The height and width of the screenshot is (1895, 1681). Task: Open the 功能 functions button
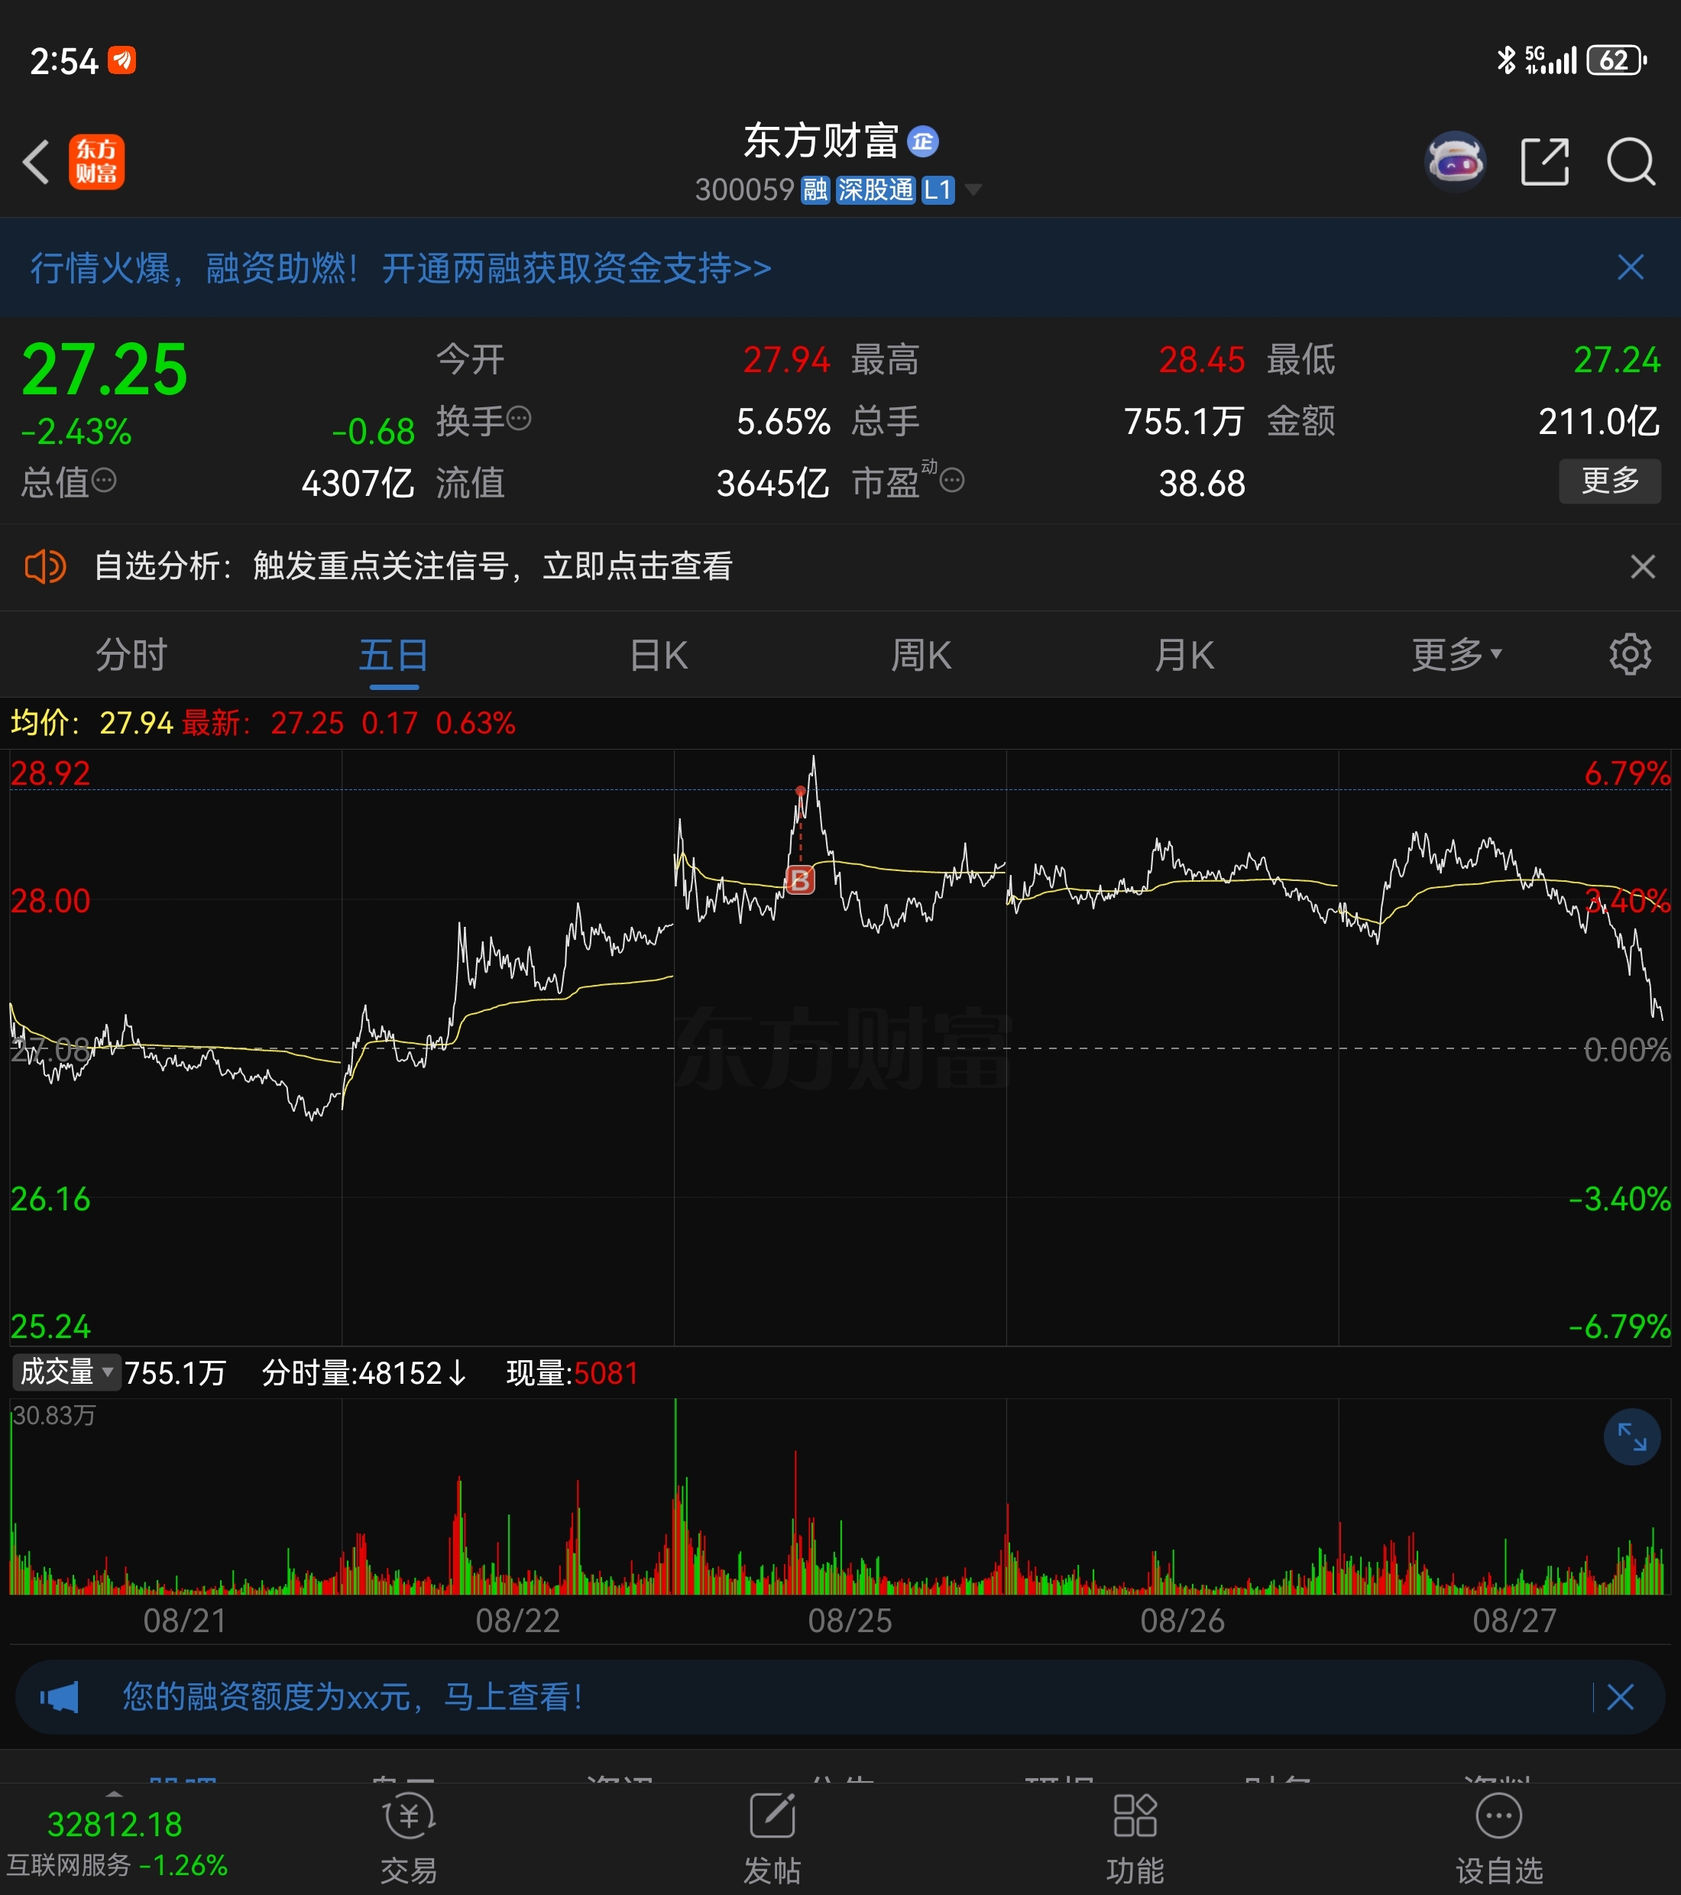click(x=1135, y=1840)
